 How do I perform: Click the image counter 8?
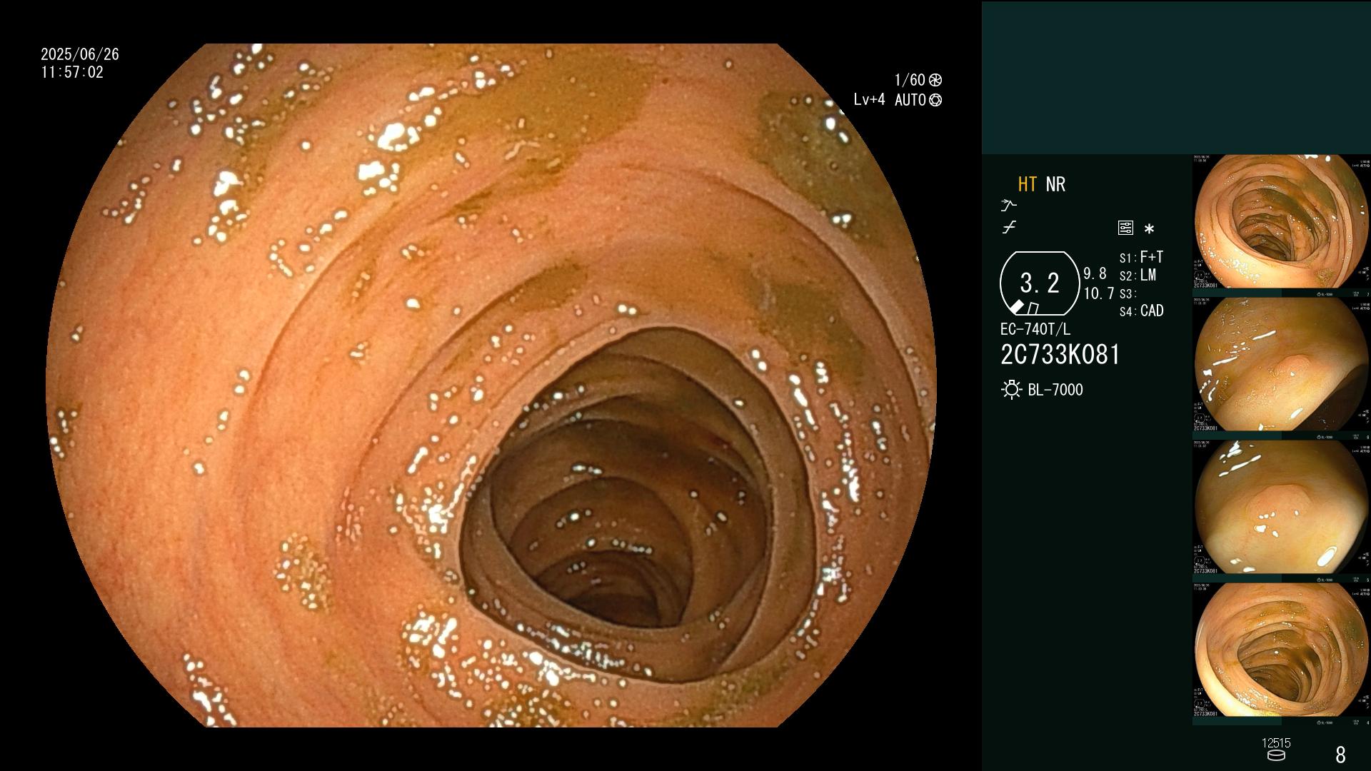point(1340,755)
